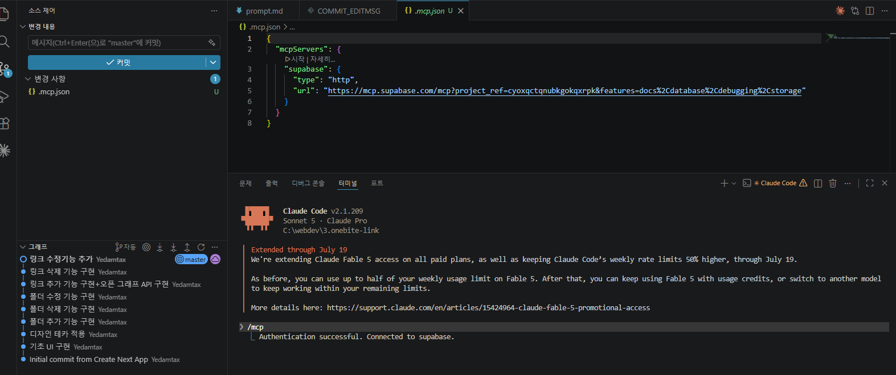This screenshot has height=375, width=896.
Task: Click the editor minimap
Action: click(857, 38)
